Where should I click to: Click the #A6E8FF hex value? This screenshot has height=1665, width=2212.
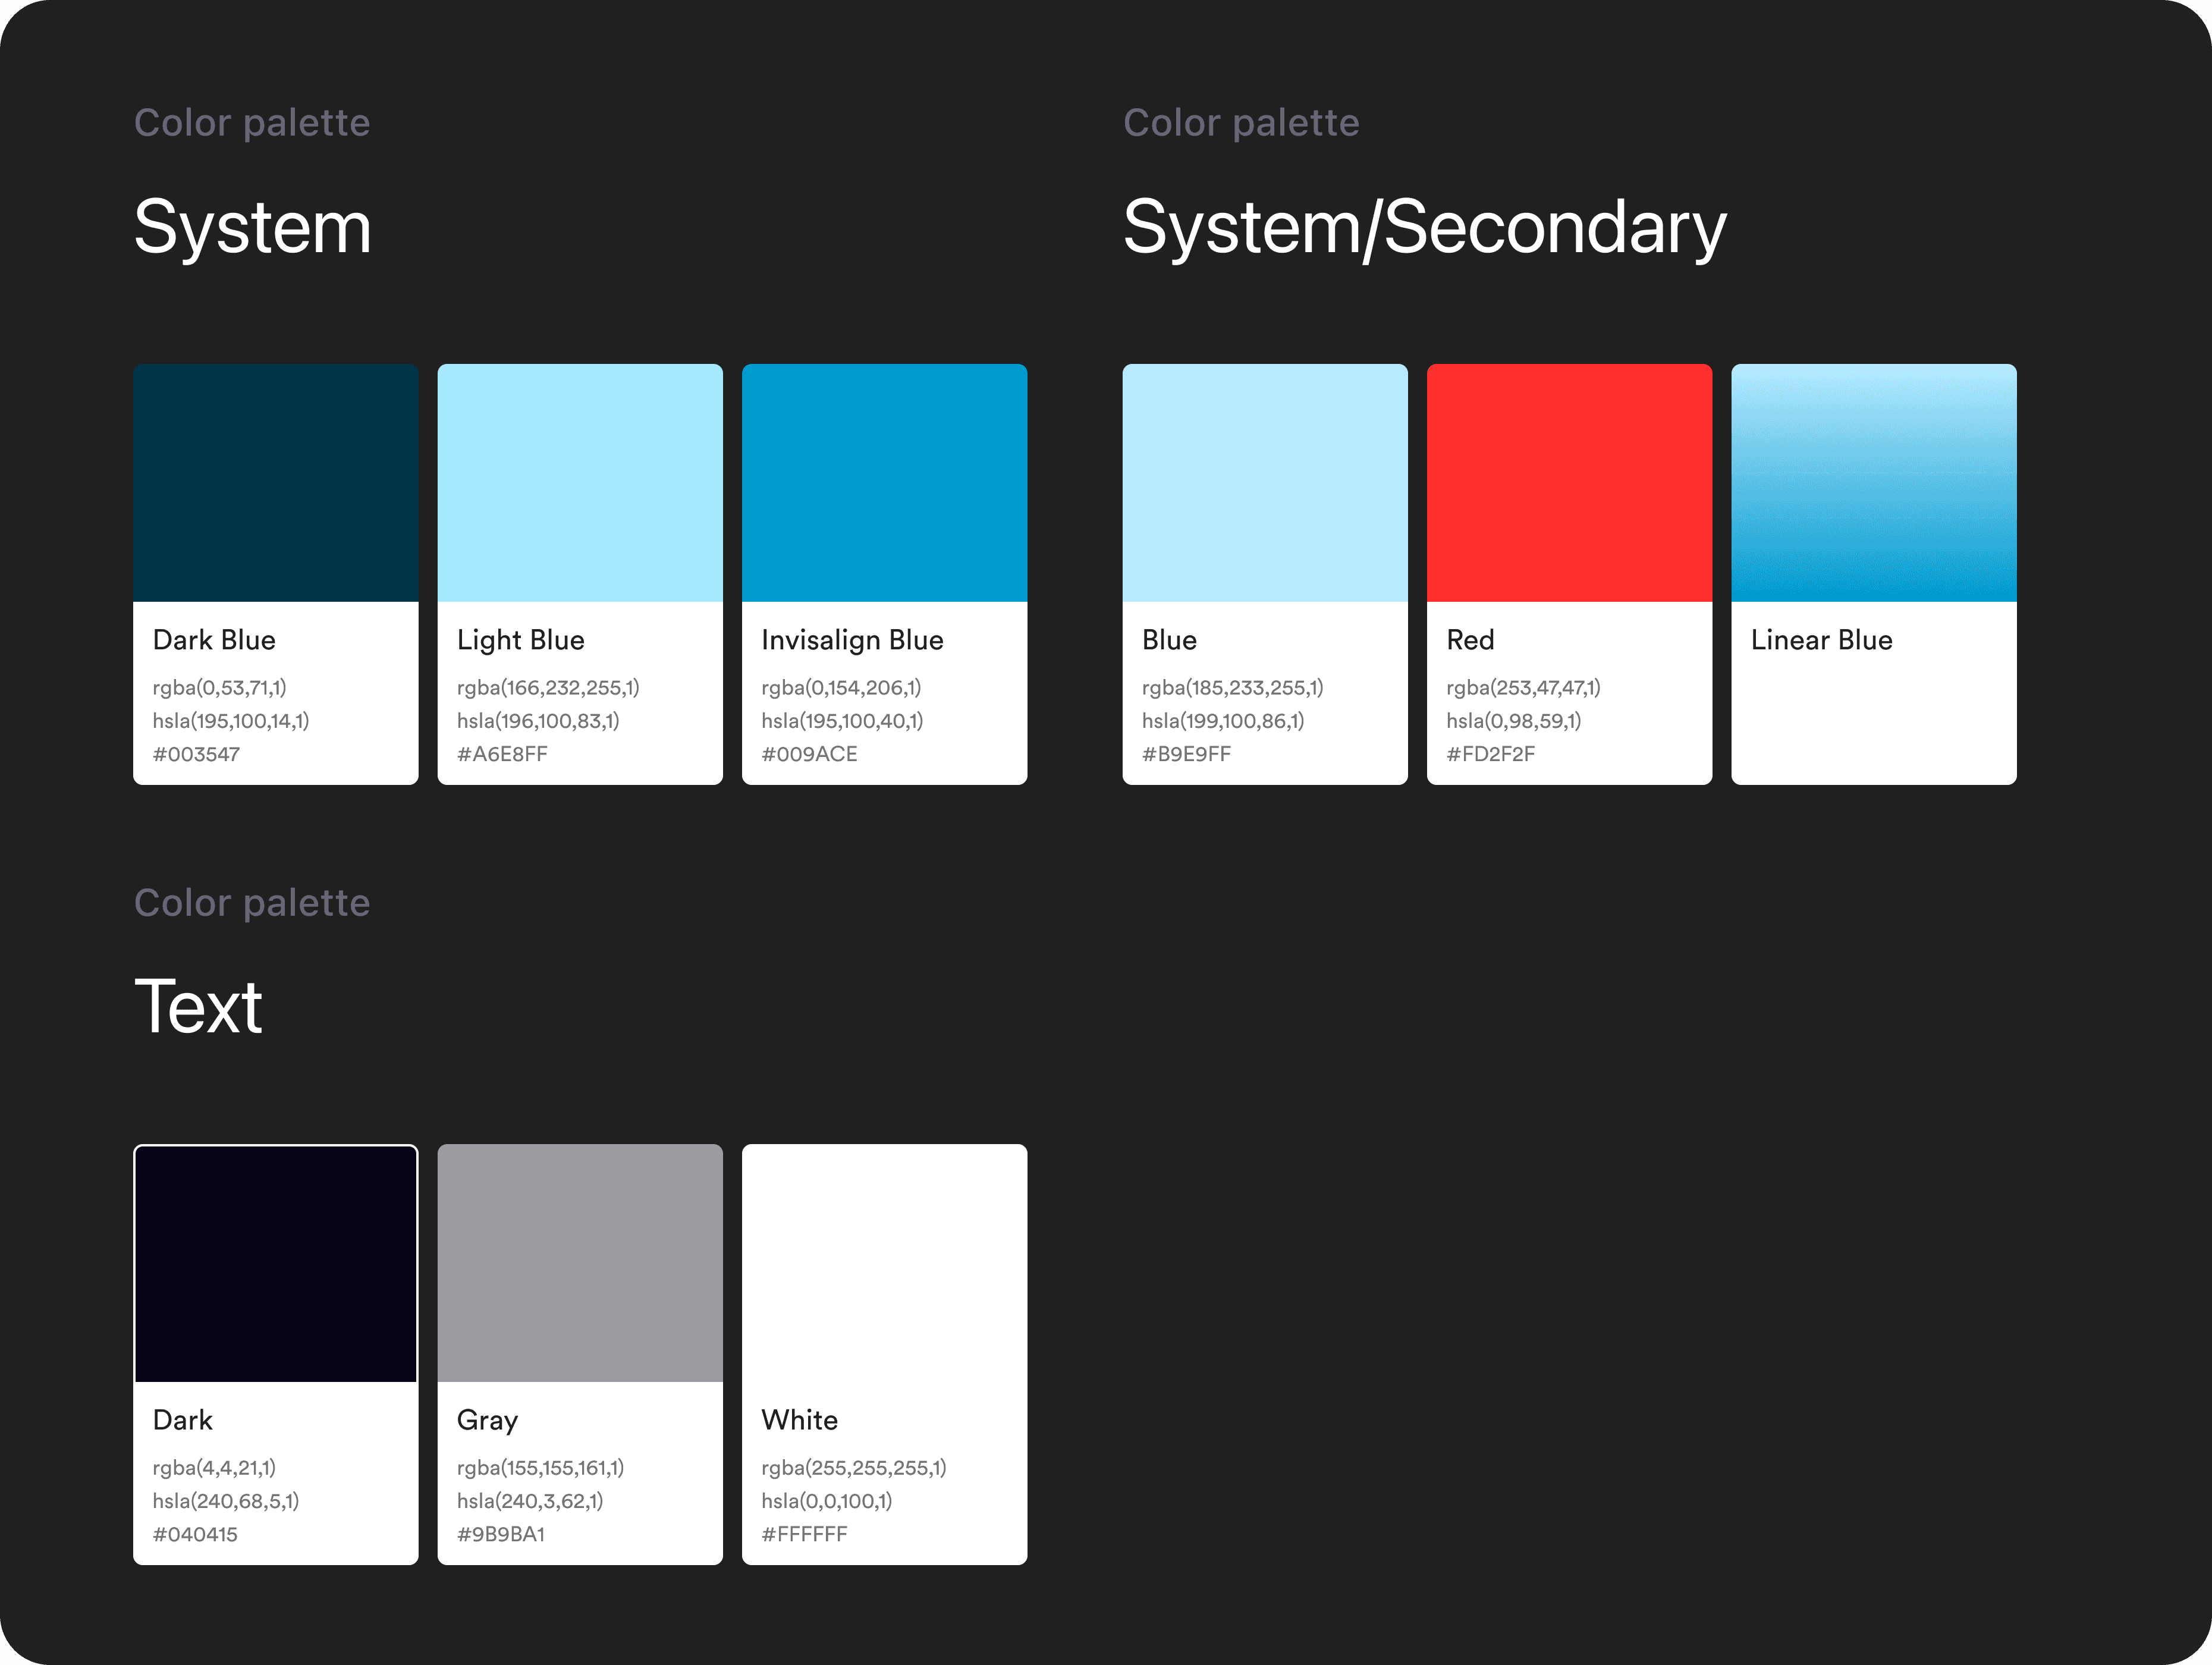pyautogui.click(x=502, y=754)
